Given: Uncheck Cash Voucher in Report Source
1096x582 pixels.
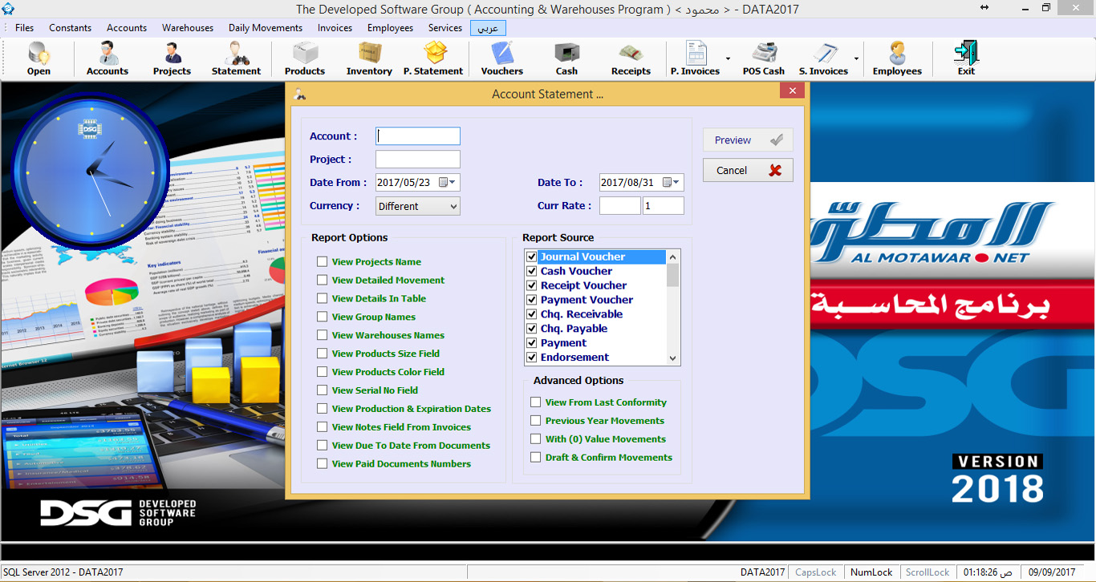Looking at the screenshot, I should 531,271.
